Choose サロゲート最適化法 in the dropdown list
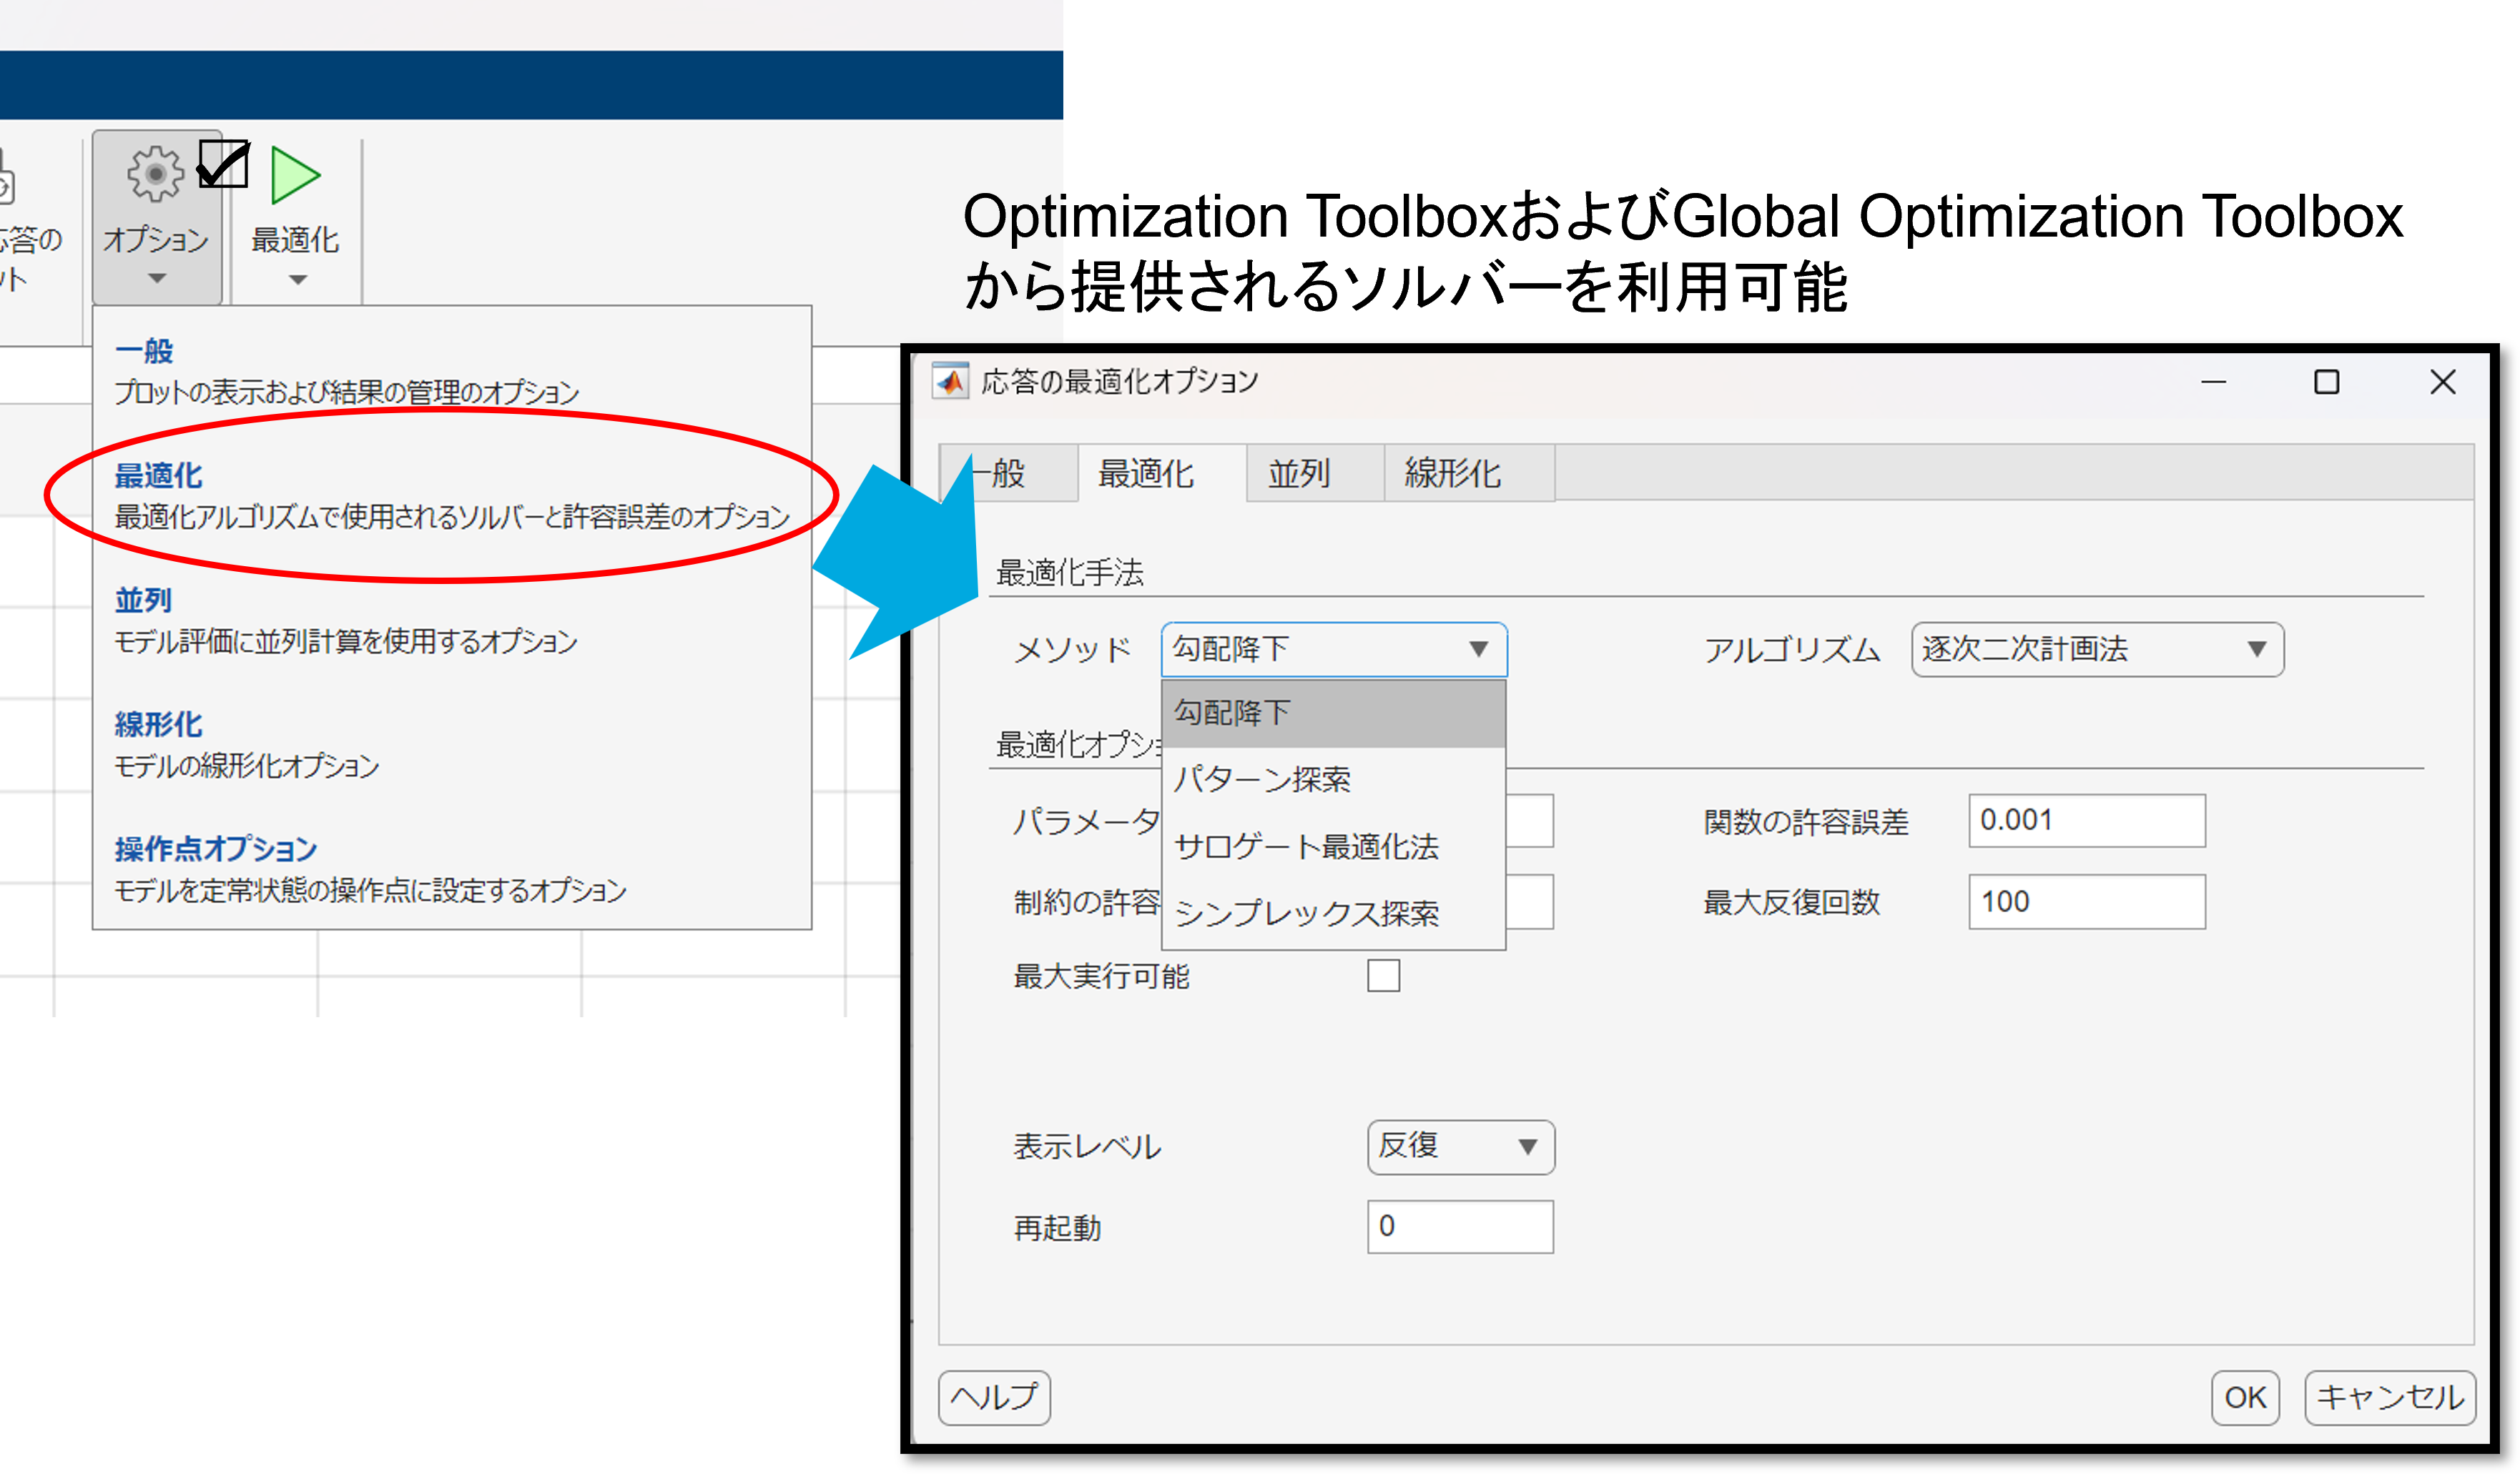This screenshot has height=1474, width=2520. pyautogui.click(x=1306, y=846)
